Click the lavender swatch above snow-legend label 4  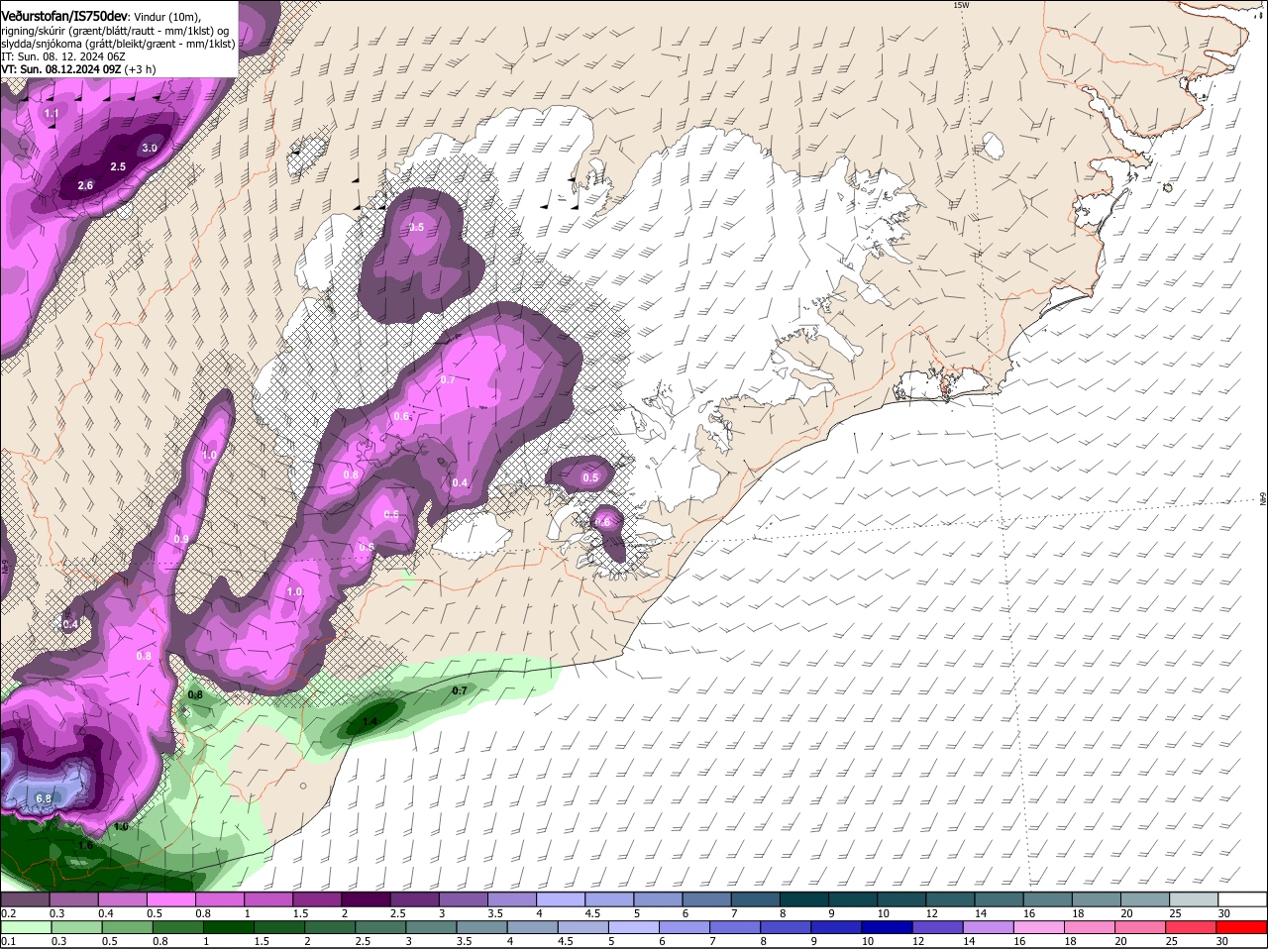point(561,899)
